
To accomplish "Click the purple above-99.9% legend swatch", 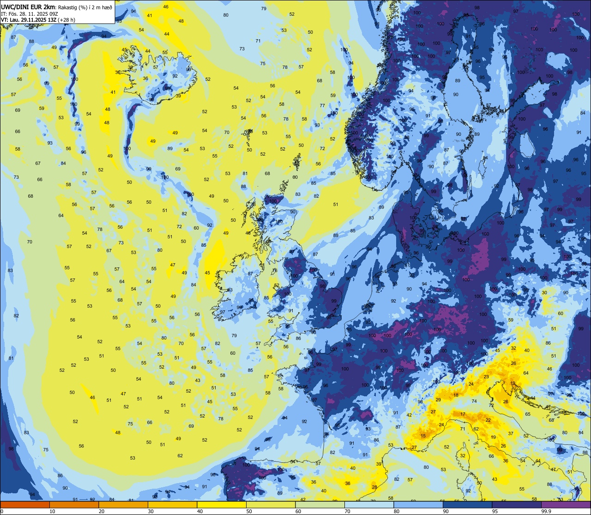I will [566, 505].
